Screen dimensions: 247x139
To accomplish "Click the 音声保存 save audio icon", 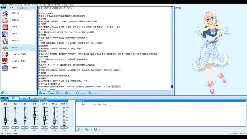I will pyautogui.click(x=77, y=93).
